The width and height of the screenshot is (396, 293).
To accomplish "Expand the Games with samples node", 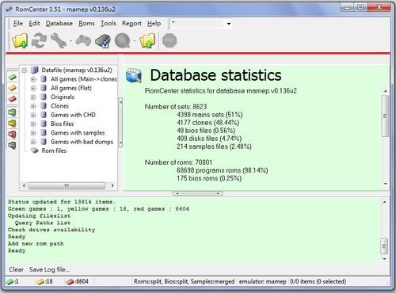I will (33, 133).
